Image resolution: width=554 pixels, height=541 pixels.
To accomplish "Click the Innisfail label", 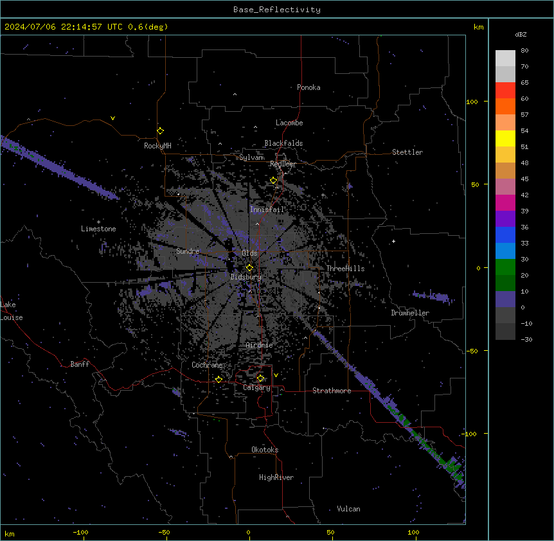I will [x=267, y=209].
